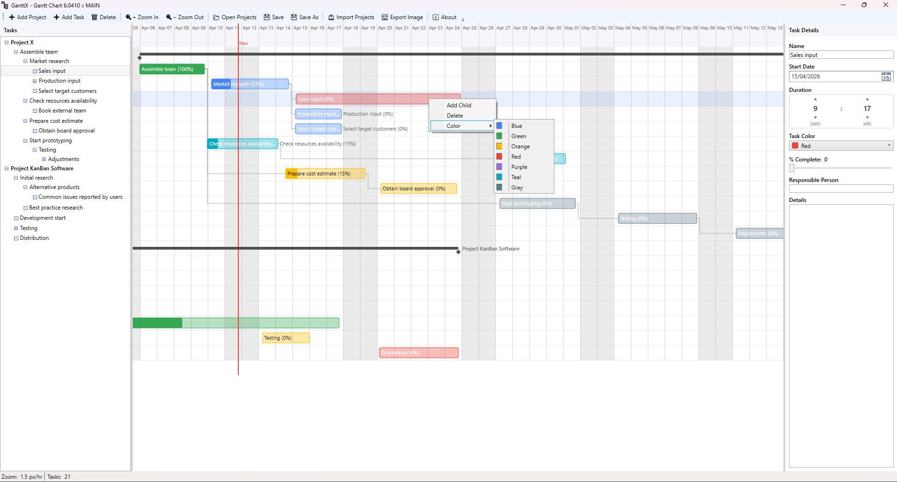Viewport: 897px width, 482px height.
Task: Open the Task Color dropdown
Action: 841,146
